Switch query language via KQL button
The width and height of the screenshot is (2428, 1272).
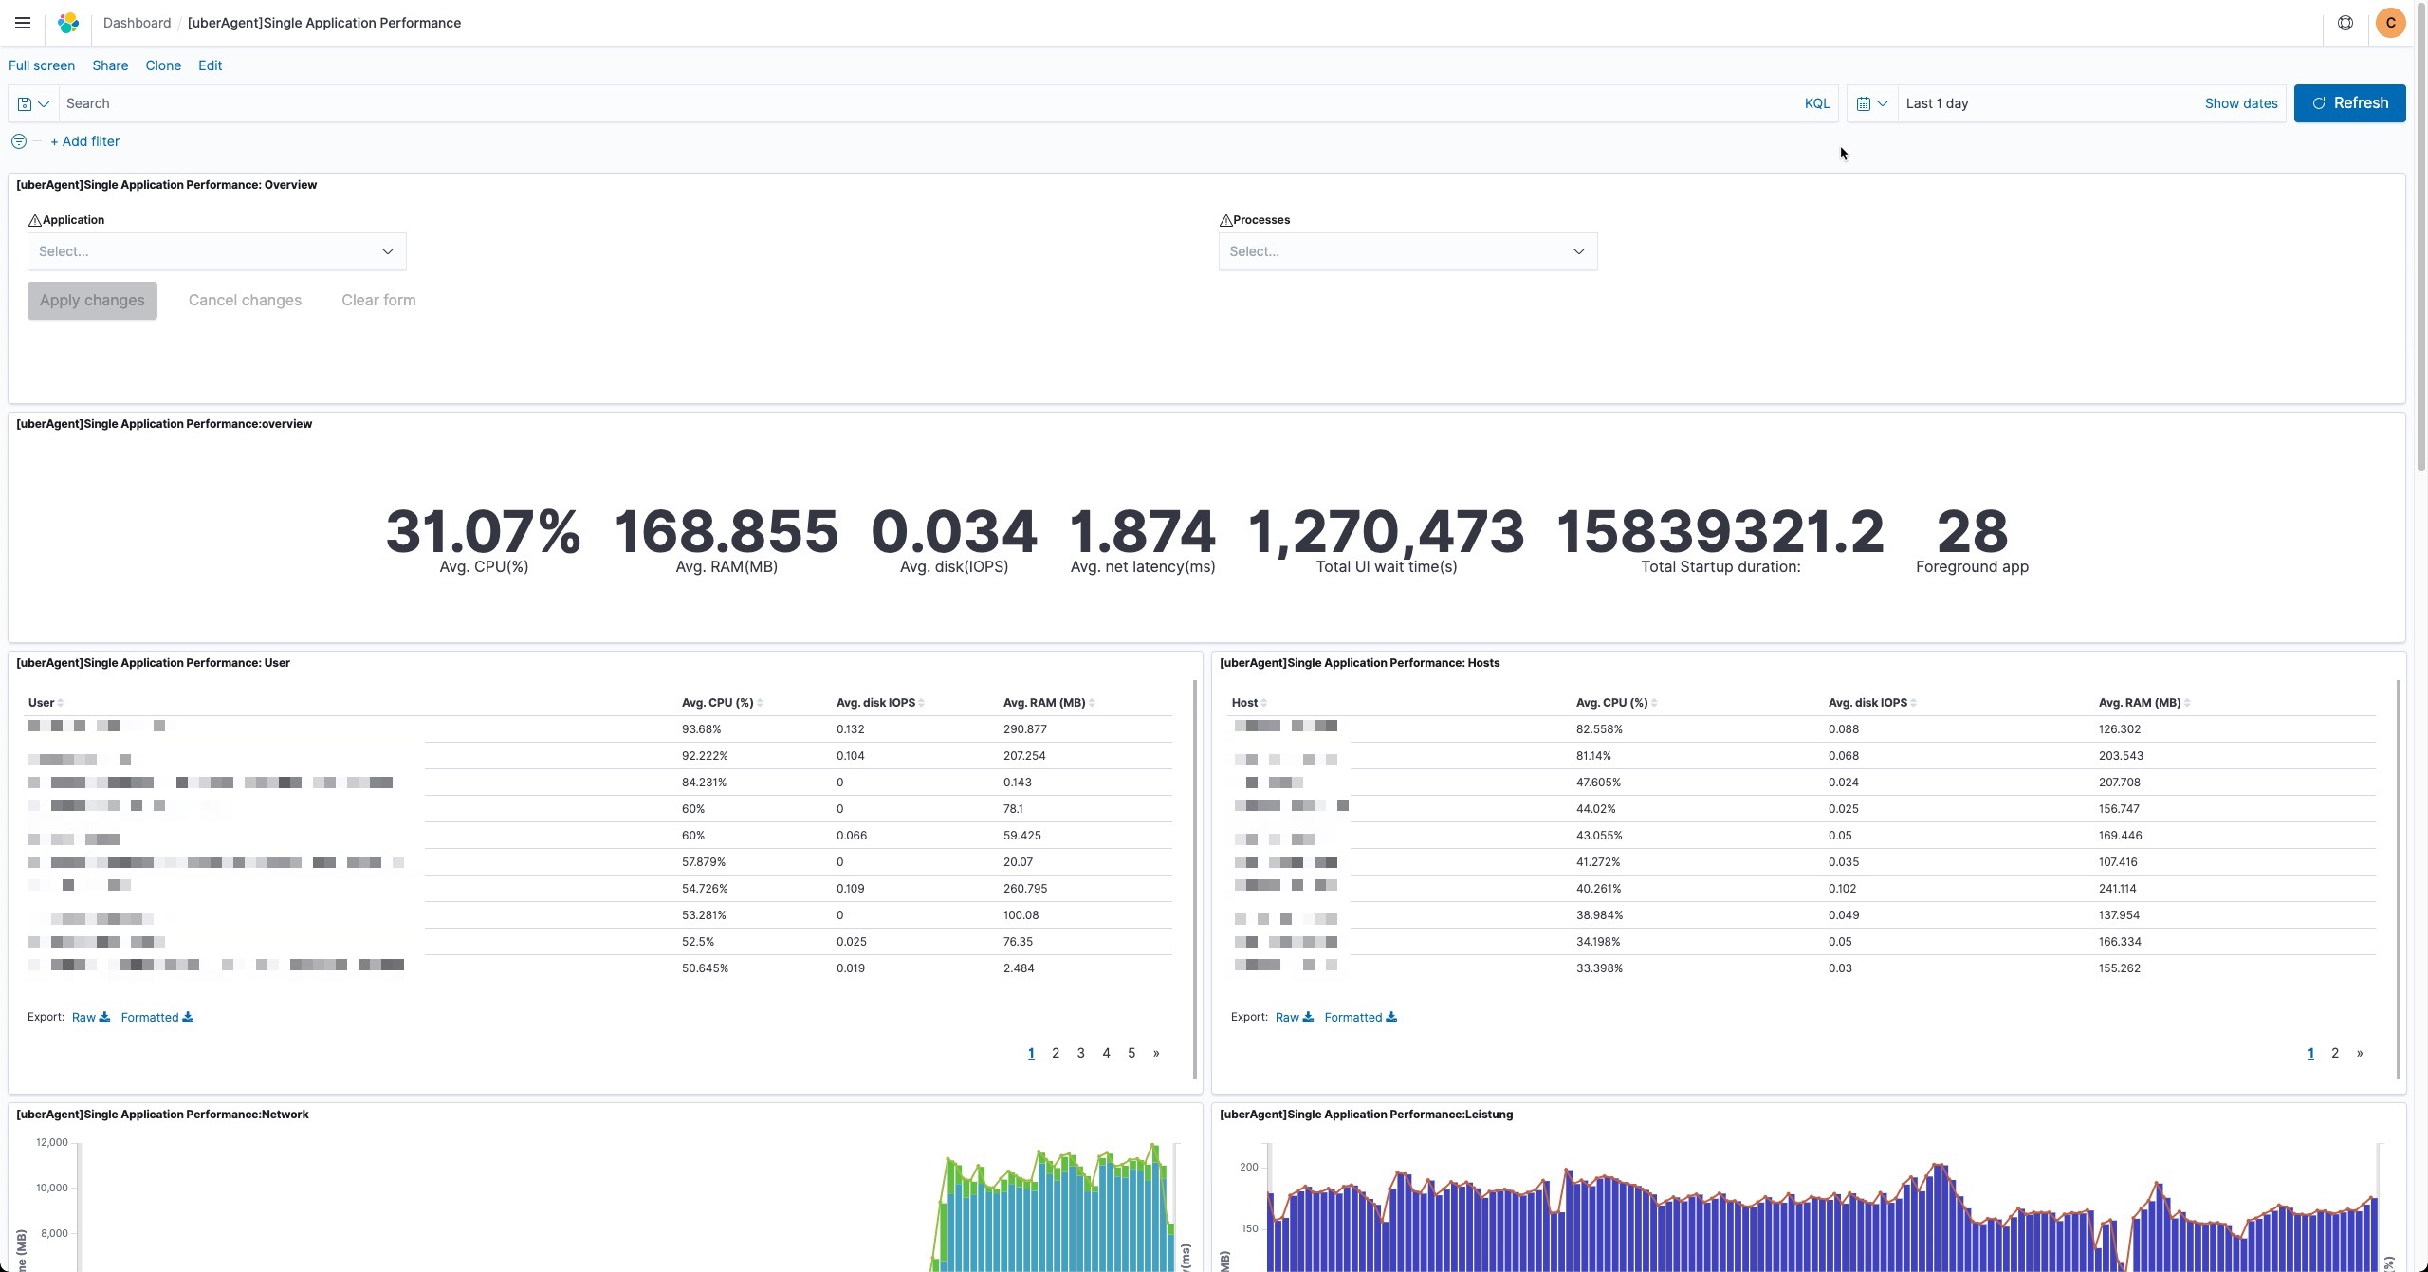[1816, 103]
